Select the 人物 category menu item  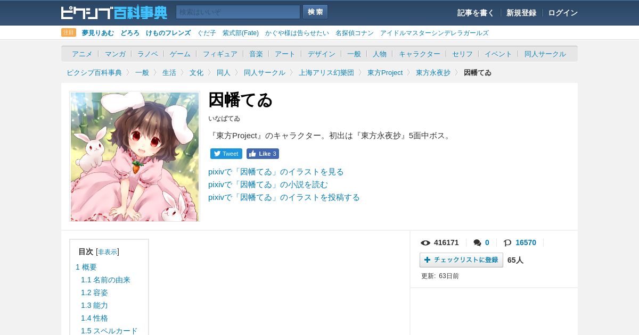[380, 54]
